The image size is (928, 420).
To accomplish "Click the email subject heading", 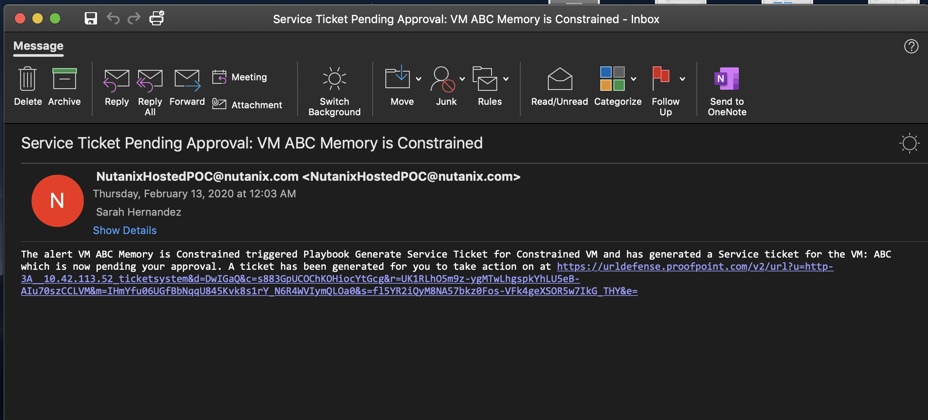I will 252,143.
